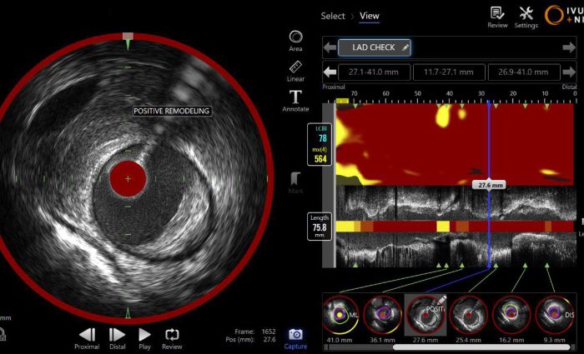Viewport: 584px width, 354px height.
Task: Go to the next scan with right arrow
Action: click(569, 47)
